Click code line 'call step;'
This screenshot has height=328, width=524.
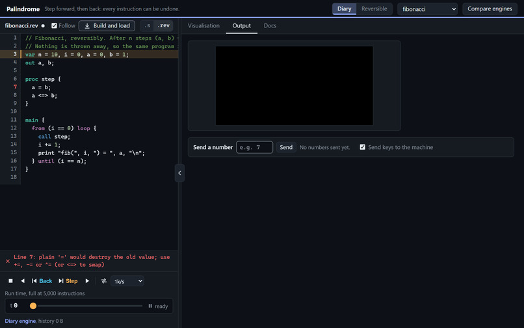54,137
